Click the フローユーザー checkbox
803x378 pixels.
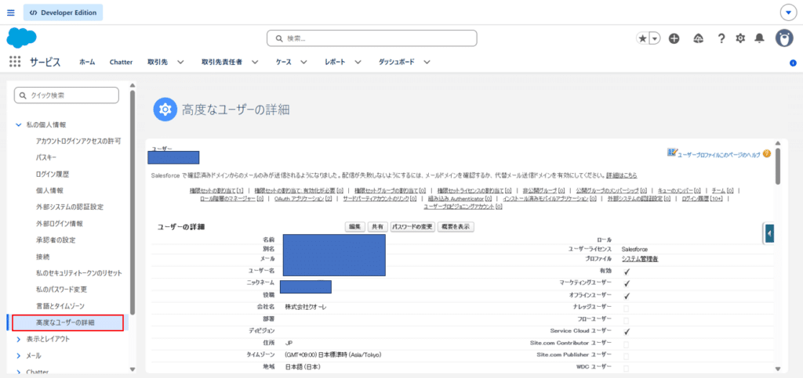[x=626, y=320]
